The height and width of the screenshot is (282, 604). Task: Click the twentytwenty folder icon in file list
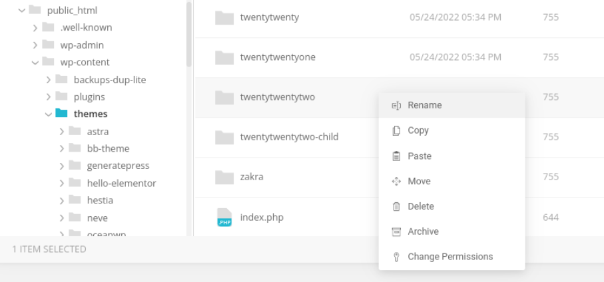click(224, 18)
